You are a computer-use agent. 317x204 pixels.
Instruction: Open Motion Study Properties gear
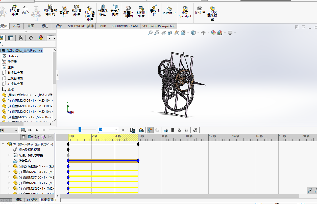pos(195,130)
